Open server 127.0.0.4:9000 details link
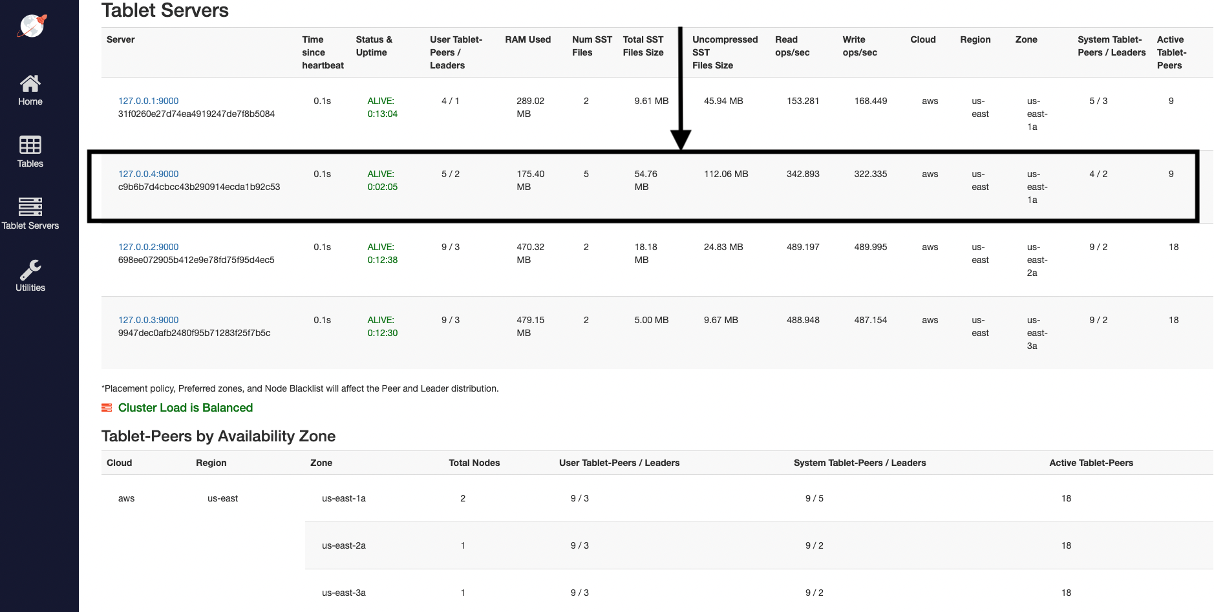This screenshot has height=612, width=1214. click(148, 174)
